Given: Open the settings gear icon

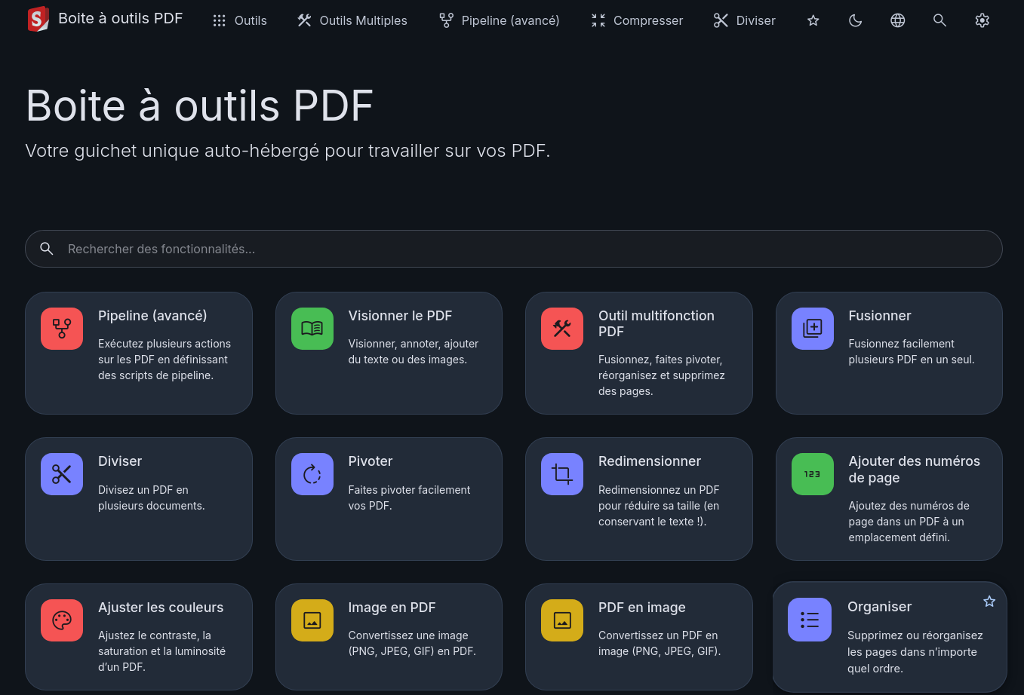Looking at the screenshot, I should tap(982, 20).
